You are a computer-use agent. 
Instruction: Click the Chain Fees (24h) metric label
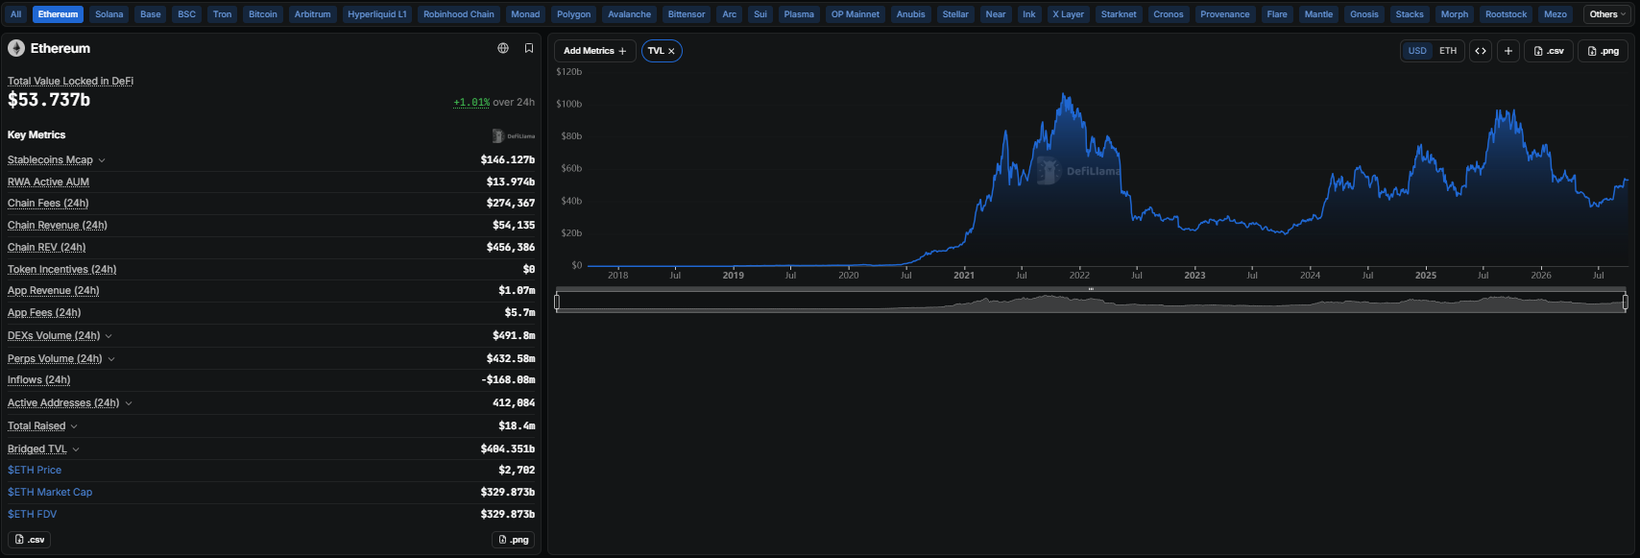(x=48, y=204)
